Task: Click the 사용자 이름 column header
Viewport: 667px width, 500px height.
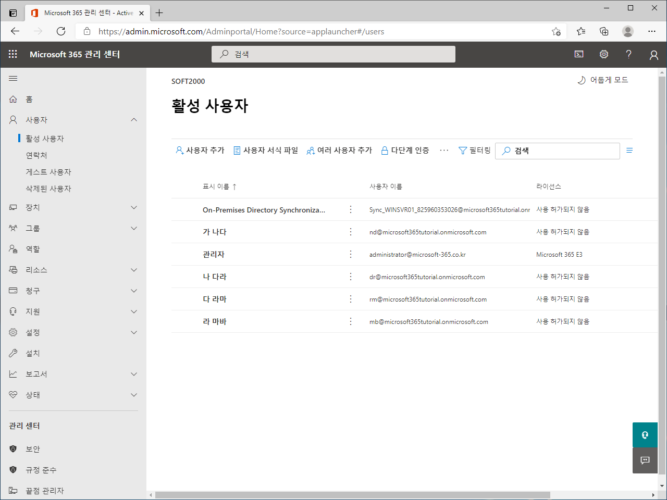Action: tap(386, 186)
